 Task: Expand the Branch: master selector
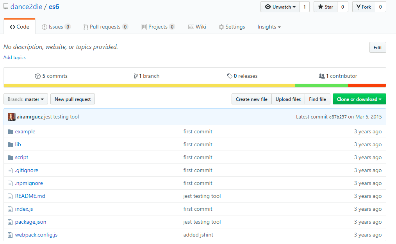(x=26, y=99)
